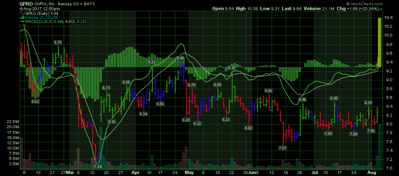399x176 pixels.
Task: Click the 9.40 peak price label
Action: tap(180, 58)
